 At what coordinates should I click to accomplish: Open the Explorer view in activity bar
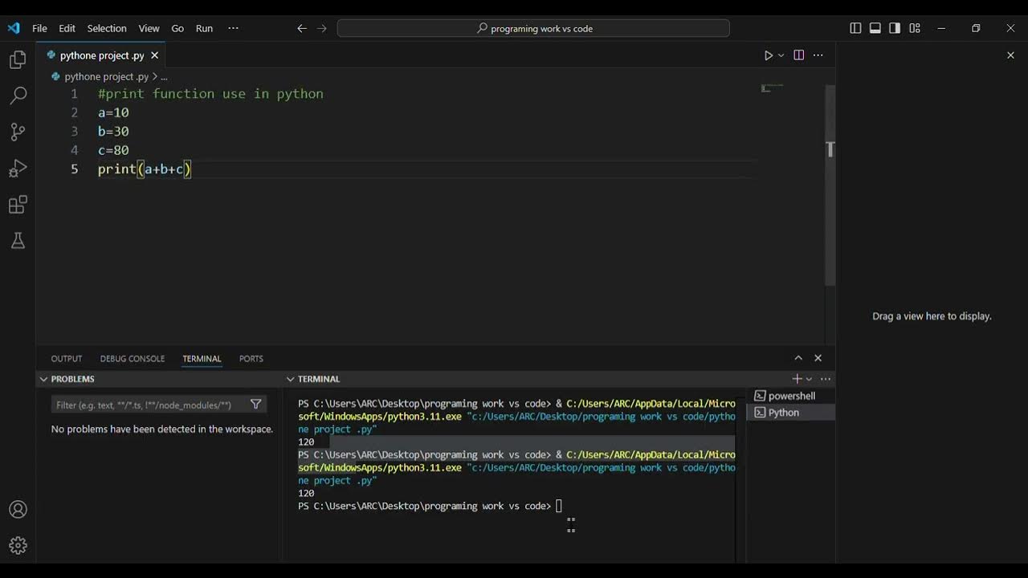(18, 59)
